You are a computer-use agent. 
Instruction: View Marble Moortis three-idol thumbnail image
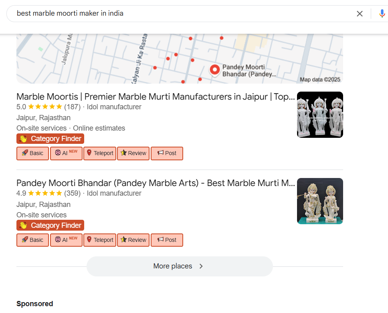[x=320, y=115]
